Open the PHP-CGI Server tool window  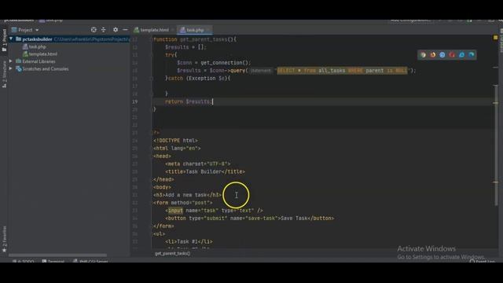coord(91,261)
